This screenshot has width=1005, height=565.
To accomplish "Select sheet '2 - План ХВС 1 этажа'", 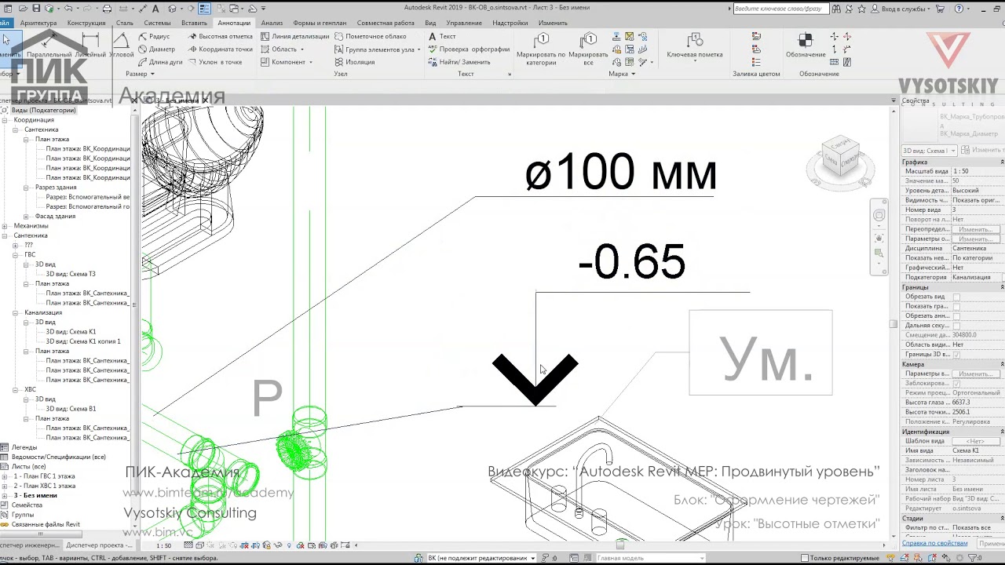I will tap(44, 486).
